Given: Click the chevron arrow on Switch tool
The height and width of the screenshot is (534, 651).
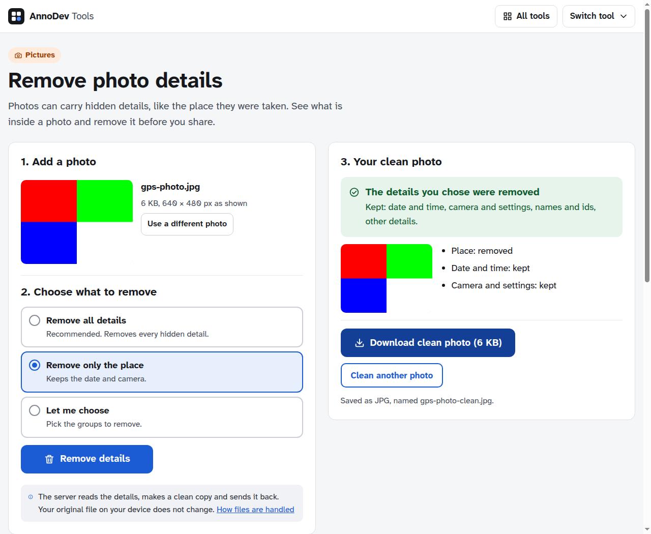Looking at the screenshot, I should (x=624, y=16).
